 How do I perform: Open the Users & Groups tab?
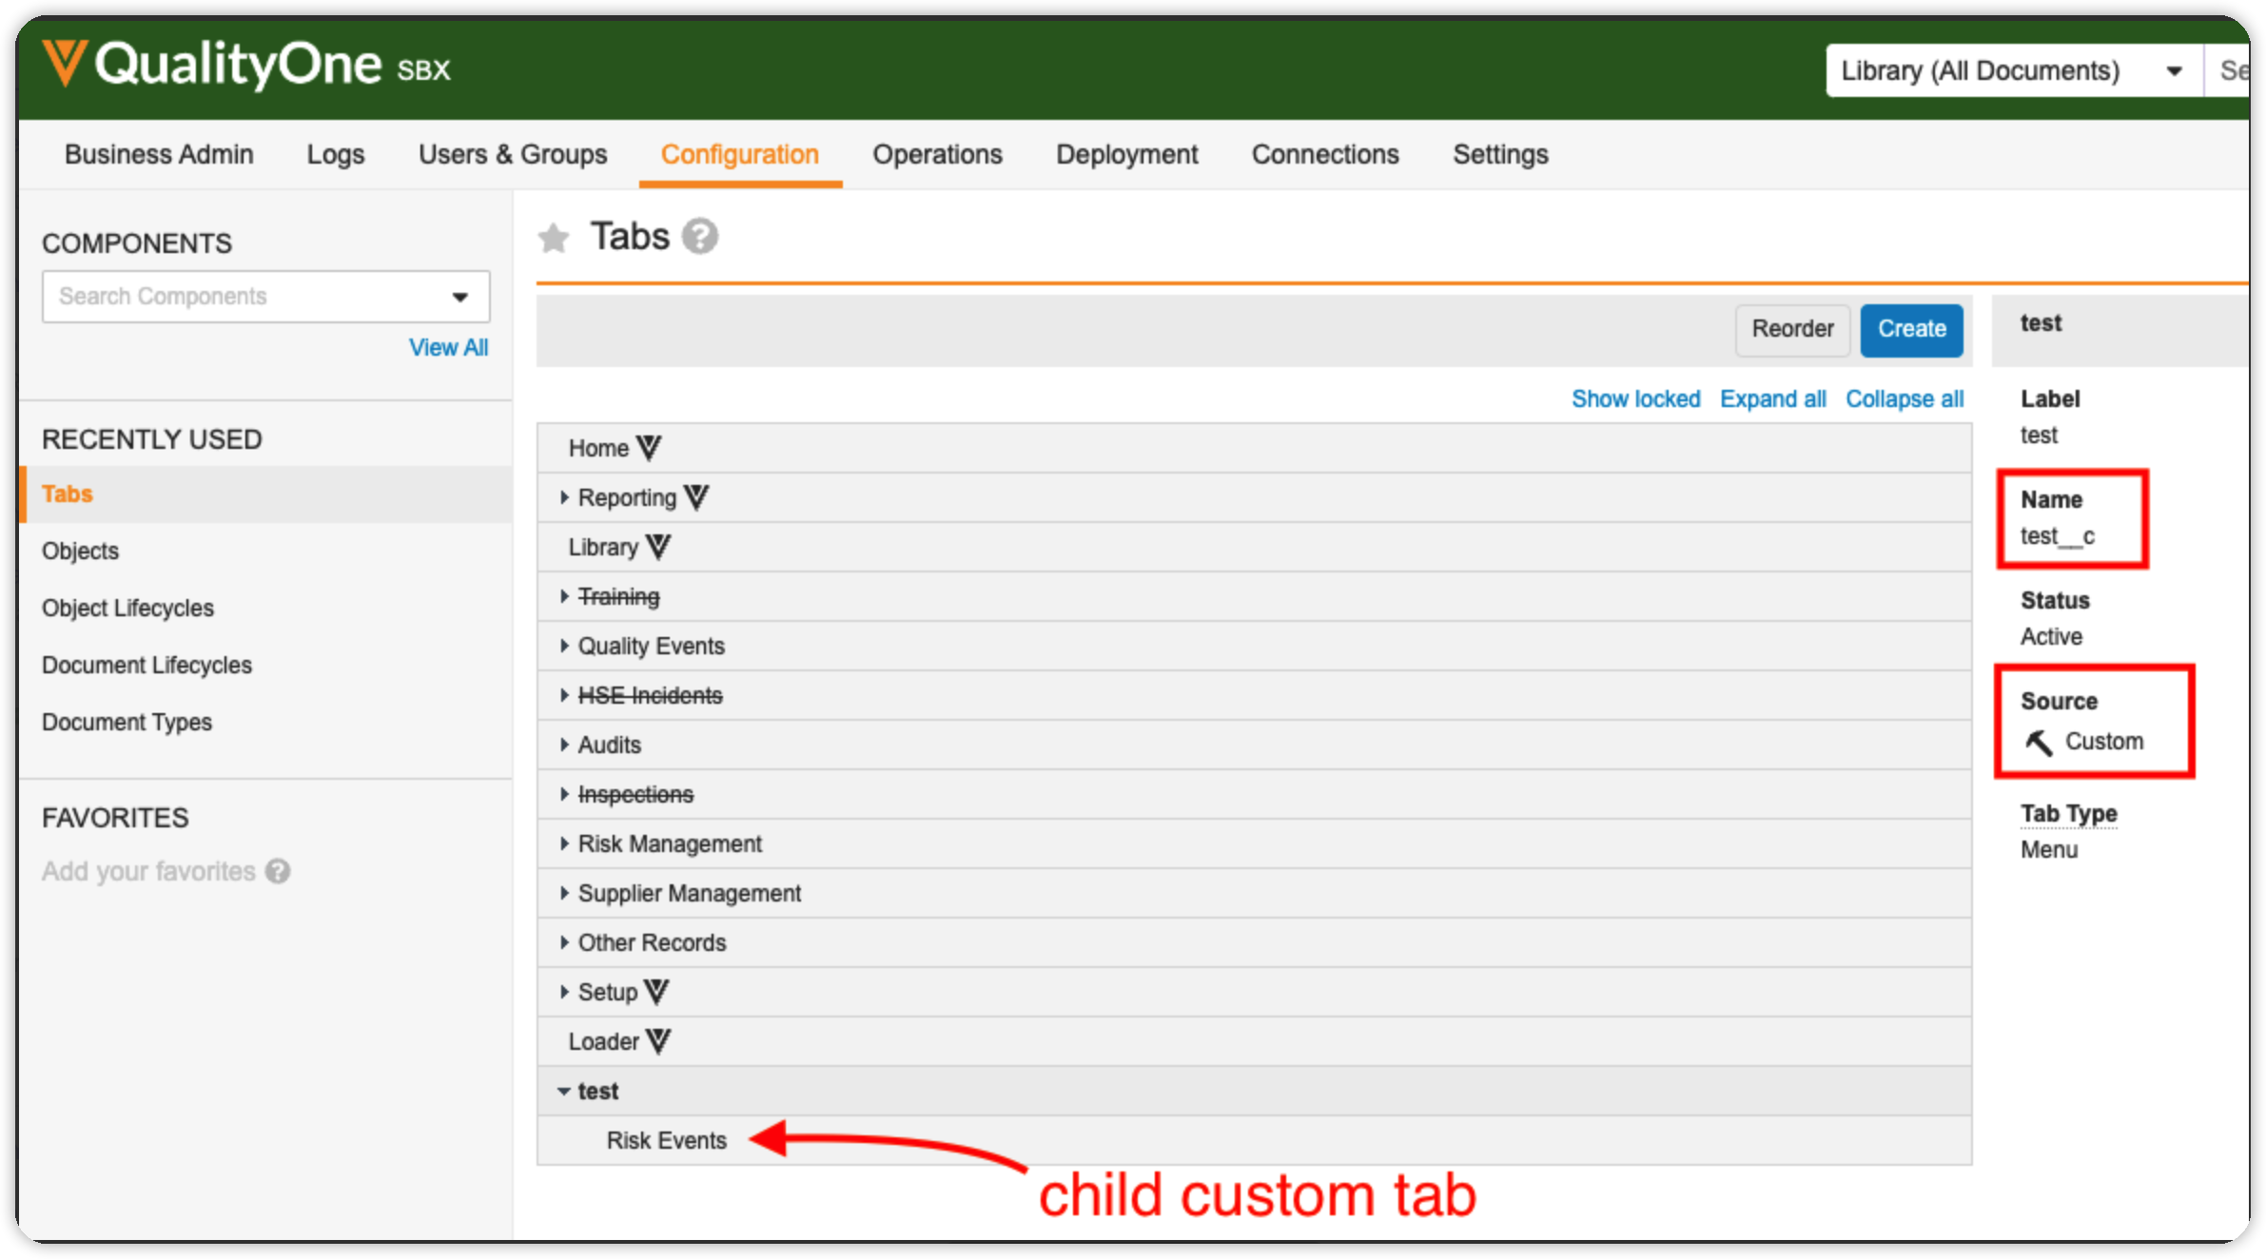click(x=512, y=154)
